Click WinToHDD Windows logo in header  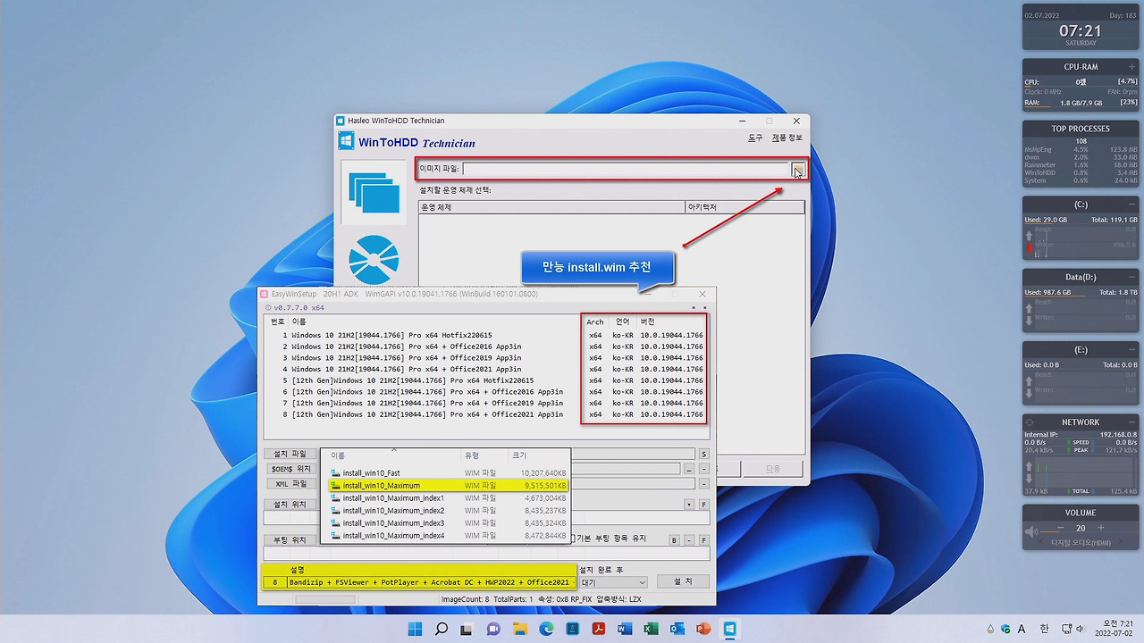click(x=346, y=141)
